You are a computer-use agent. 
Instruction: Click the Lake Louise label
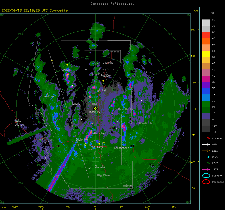click(x=19, y=123)
